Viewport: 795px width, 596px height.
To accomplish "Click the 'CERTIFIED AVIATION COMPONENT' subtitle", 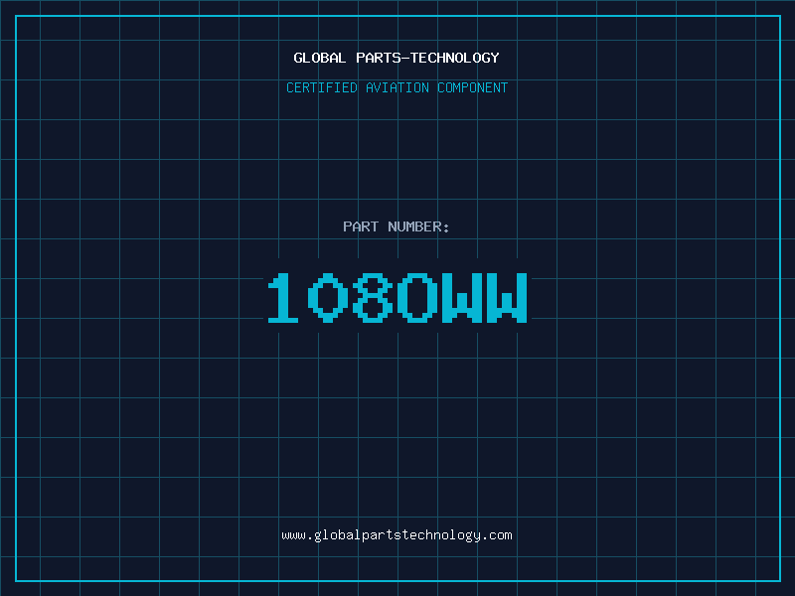I will pyautogui.click(x=397, y=87).
